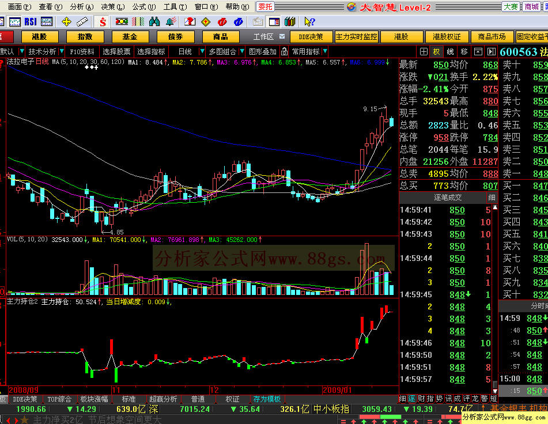Switch to the 超赢分析 bottom tab
The image size is (548, 424).
[163, 399]
